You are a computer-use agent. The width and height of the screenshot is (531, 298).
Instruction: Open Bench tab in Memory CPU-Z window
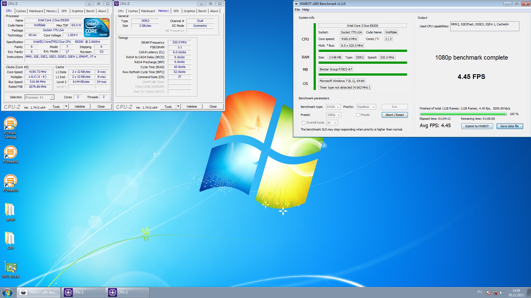click(x=202, y=11)
